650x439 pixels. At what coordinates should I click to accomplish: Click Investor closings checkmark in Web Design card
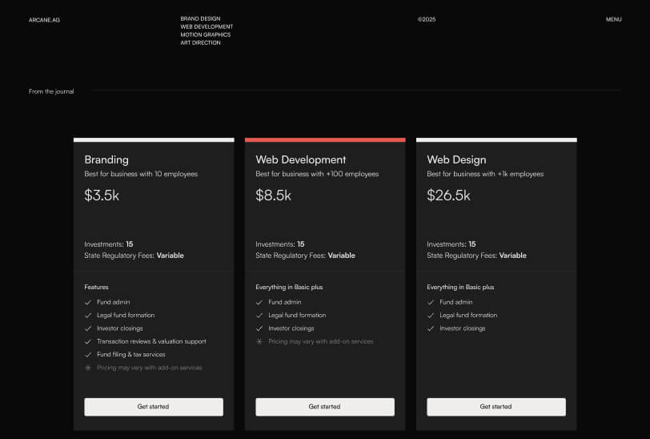(x=431, y=328)
